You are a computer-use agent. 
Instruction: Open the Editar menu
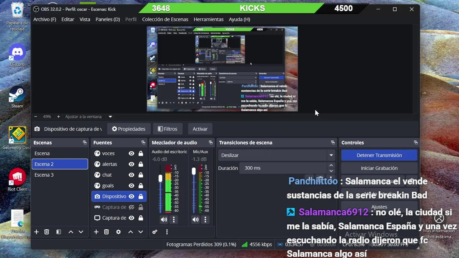[x=68, y=19]
